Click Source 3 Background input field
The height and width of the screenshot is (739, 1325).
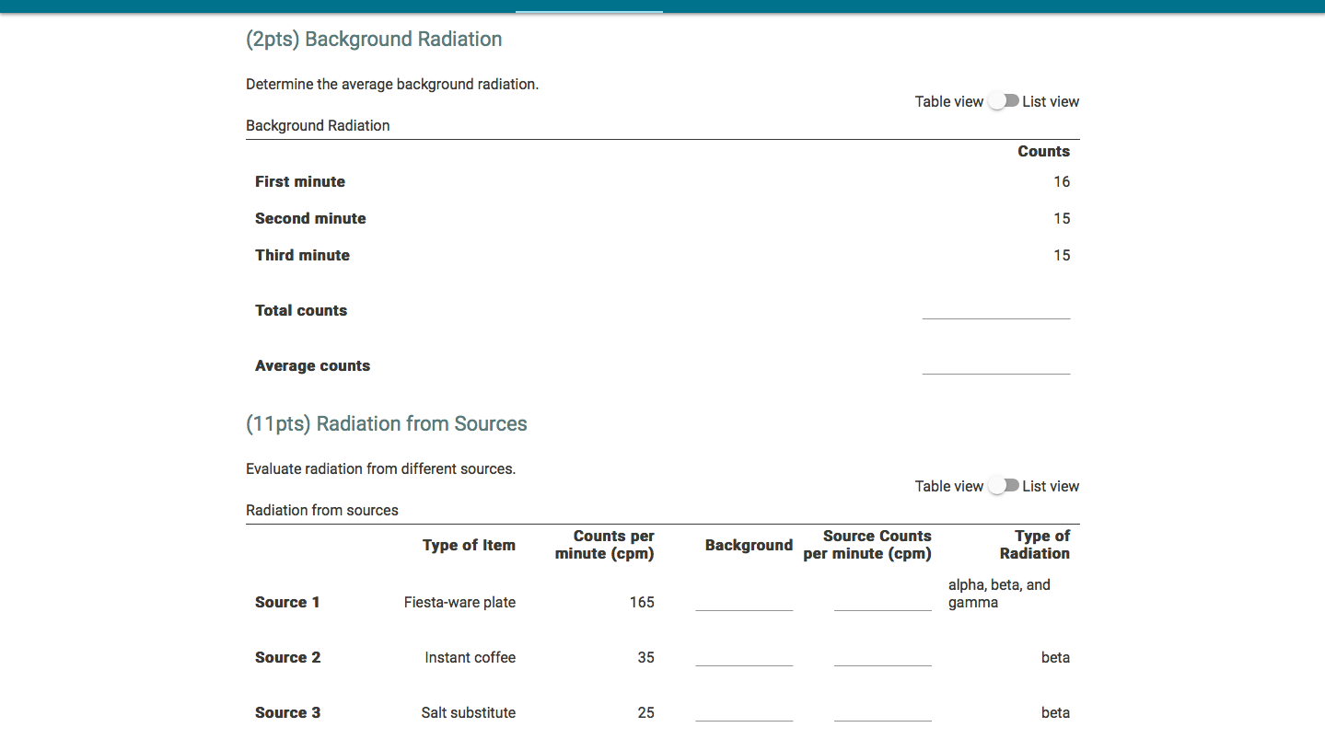tap(744, 711)
